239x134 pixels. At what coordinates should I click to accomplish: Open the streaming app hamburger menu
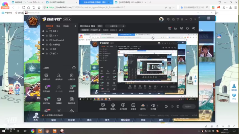click(182, 19)
